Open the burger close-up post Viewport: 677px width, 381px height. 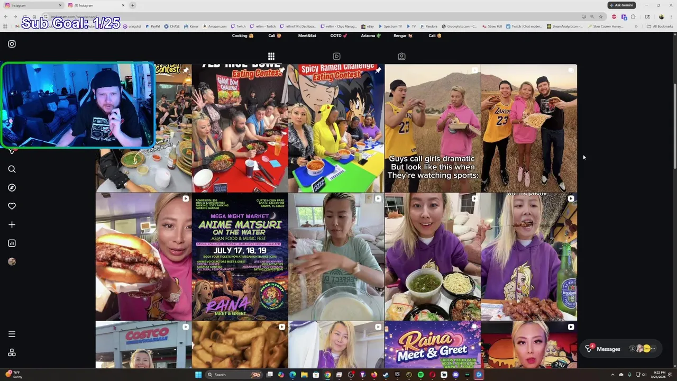pos(144,257)
